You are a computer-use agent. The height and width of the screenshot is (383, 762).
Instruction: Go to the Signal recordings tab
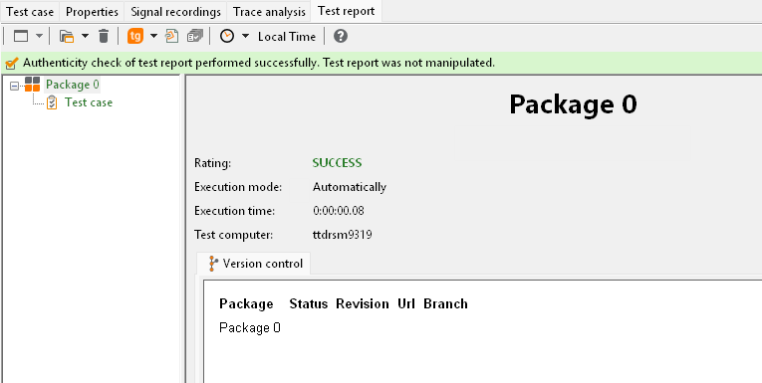(x=176, y=11)
